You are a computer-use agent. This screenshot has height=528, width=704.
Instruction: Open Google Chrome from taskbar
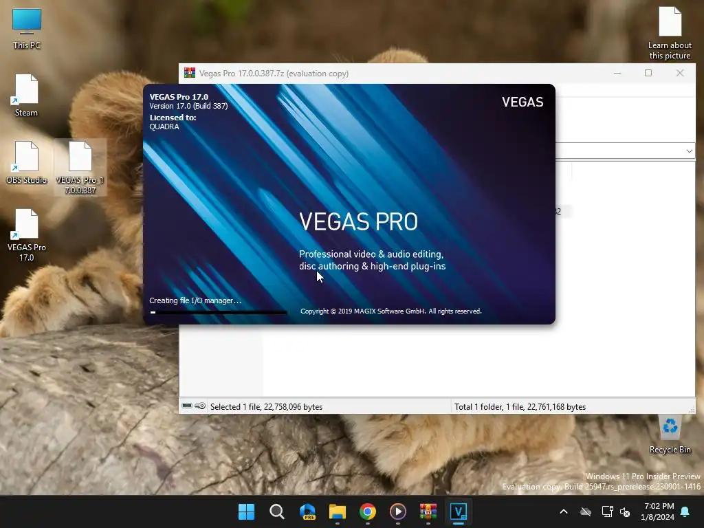click(368, 511)
